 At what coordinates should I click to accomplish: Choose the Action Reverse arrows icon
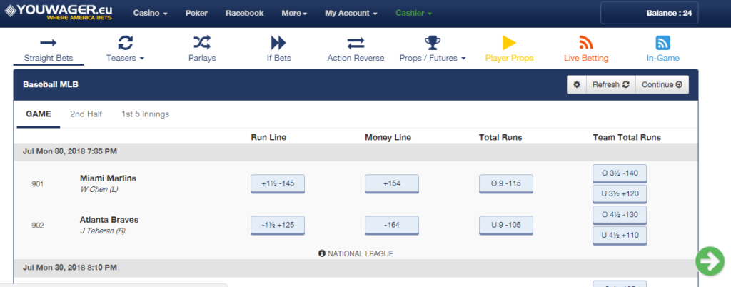(x=356, y=42)
